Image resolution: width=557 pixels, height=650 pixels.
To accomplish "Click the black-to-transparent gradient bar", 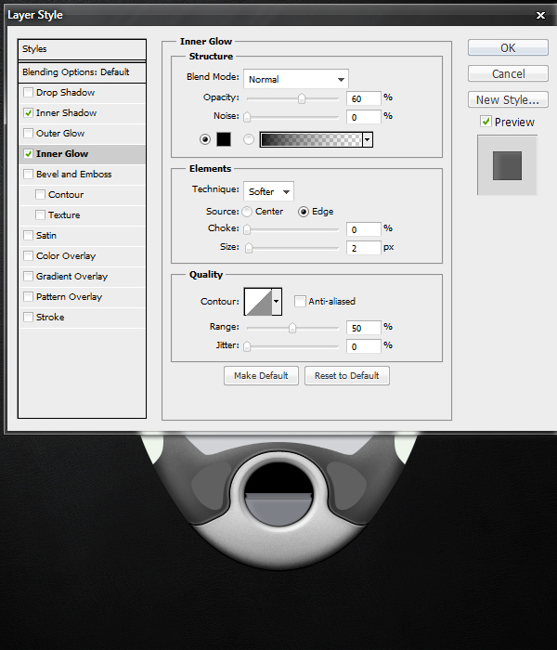I will click(311, 139).
